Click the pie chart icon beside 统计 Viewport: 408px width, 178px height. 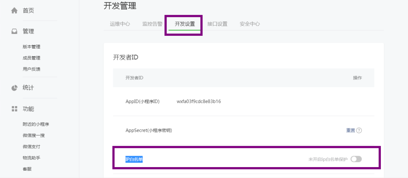(x=14, y=88)
